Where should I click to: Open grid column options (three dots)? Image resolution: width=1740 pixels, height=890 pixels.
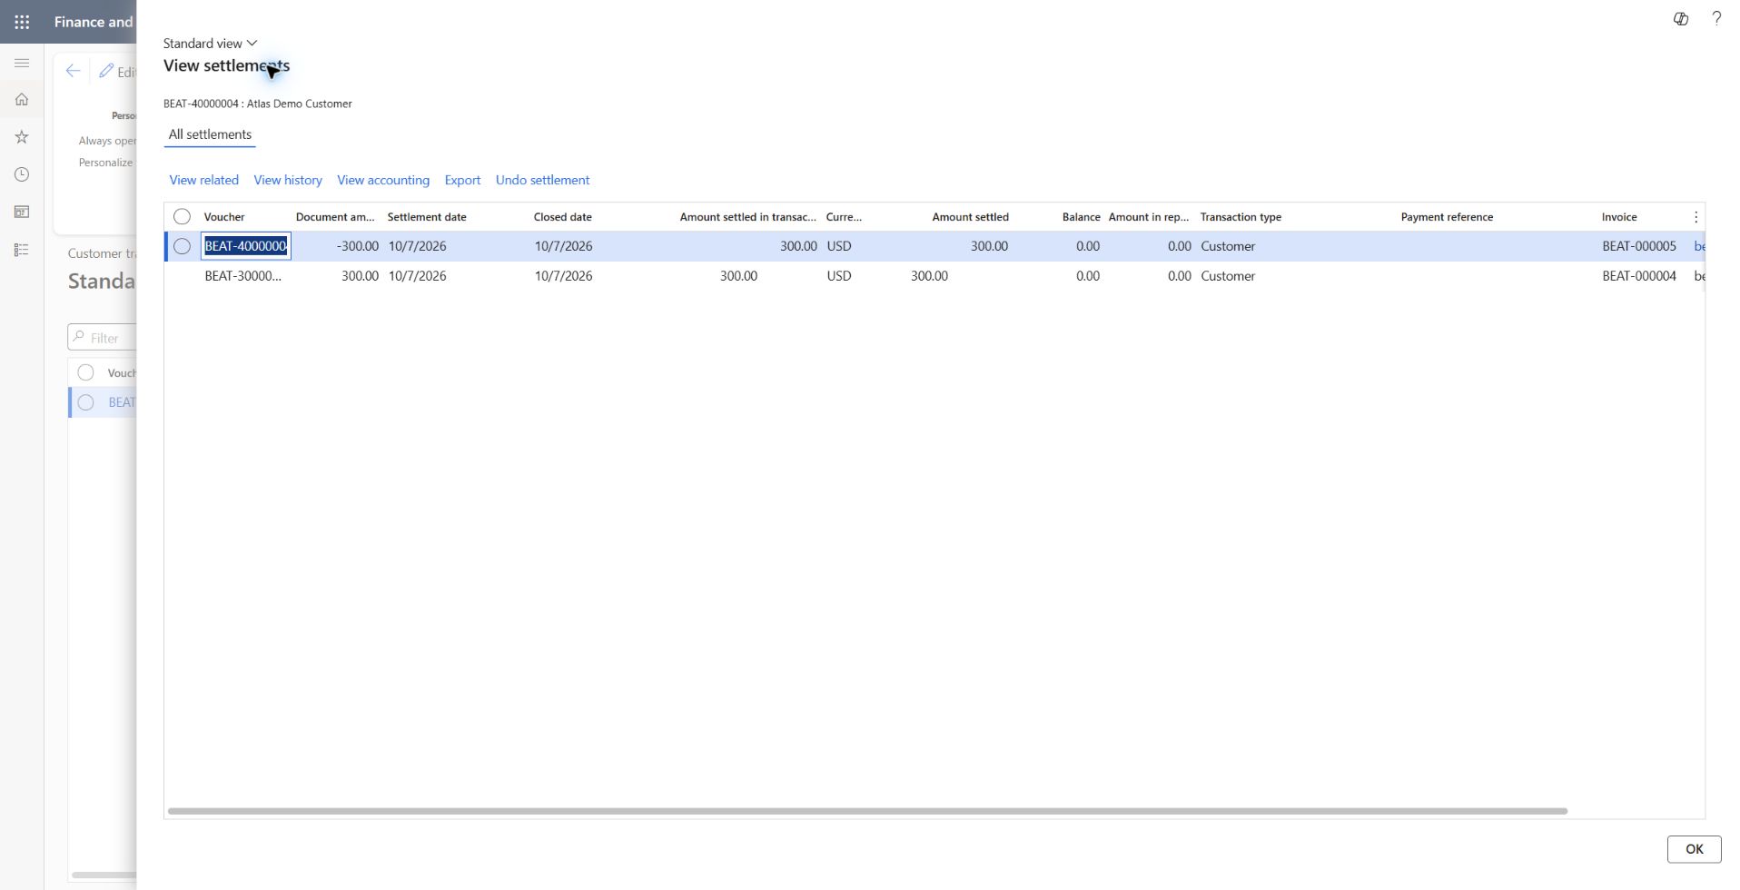tap(1696, 217)
